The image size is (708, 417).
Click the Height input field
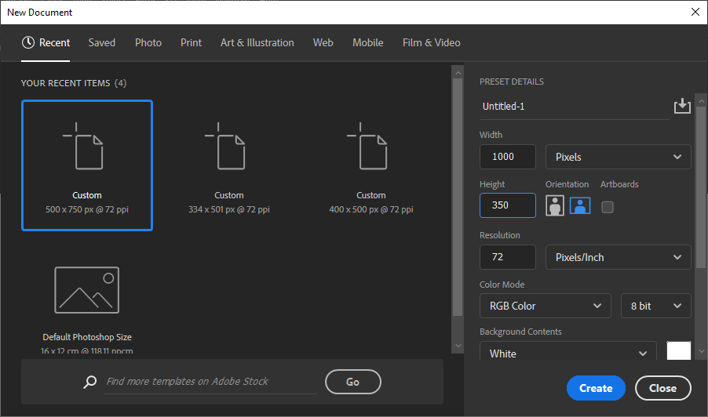click(507, 205)
